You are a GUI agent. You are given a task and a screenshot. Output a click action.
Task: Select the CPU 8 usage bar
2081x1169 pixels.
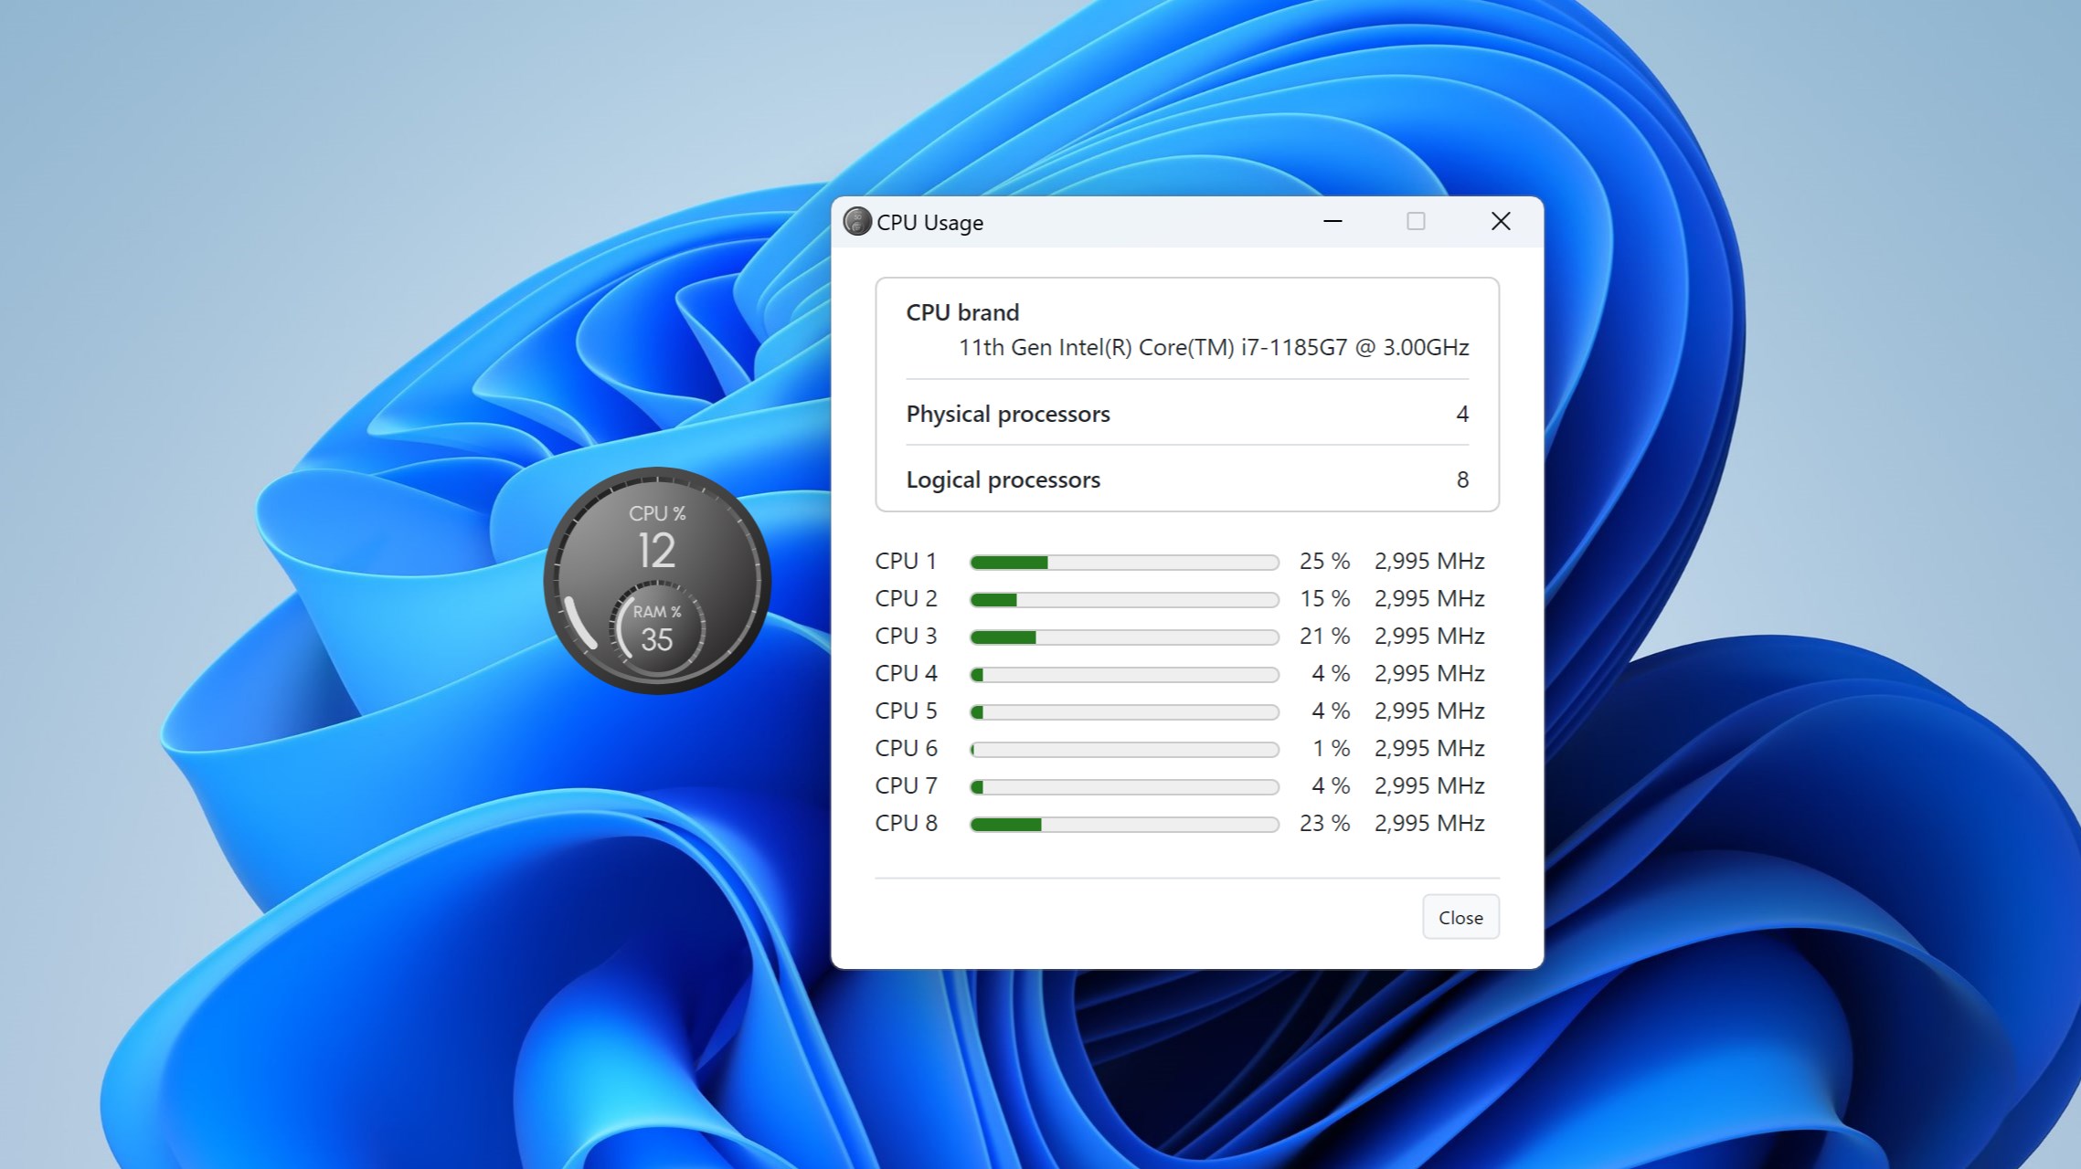coord(1124,823)
